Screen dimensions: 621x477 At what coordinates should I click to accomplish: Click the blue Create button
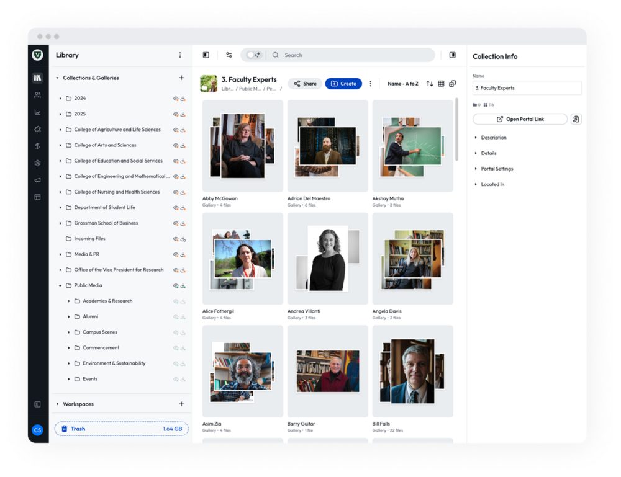343,84
